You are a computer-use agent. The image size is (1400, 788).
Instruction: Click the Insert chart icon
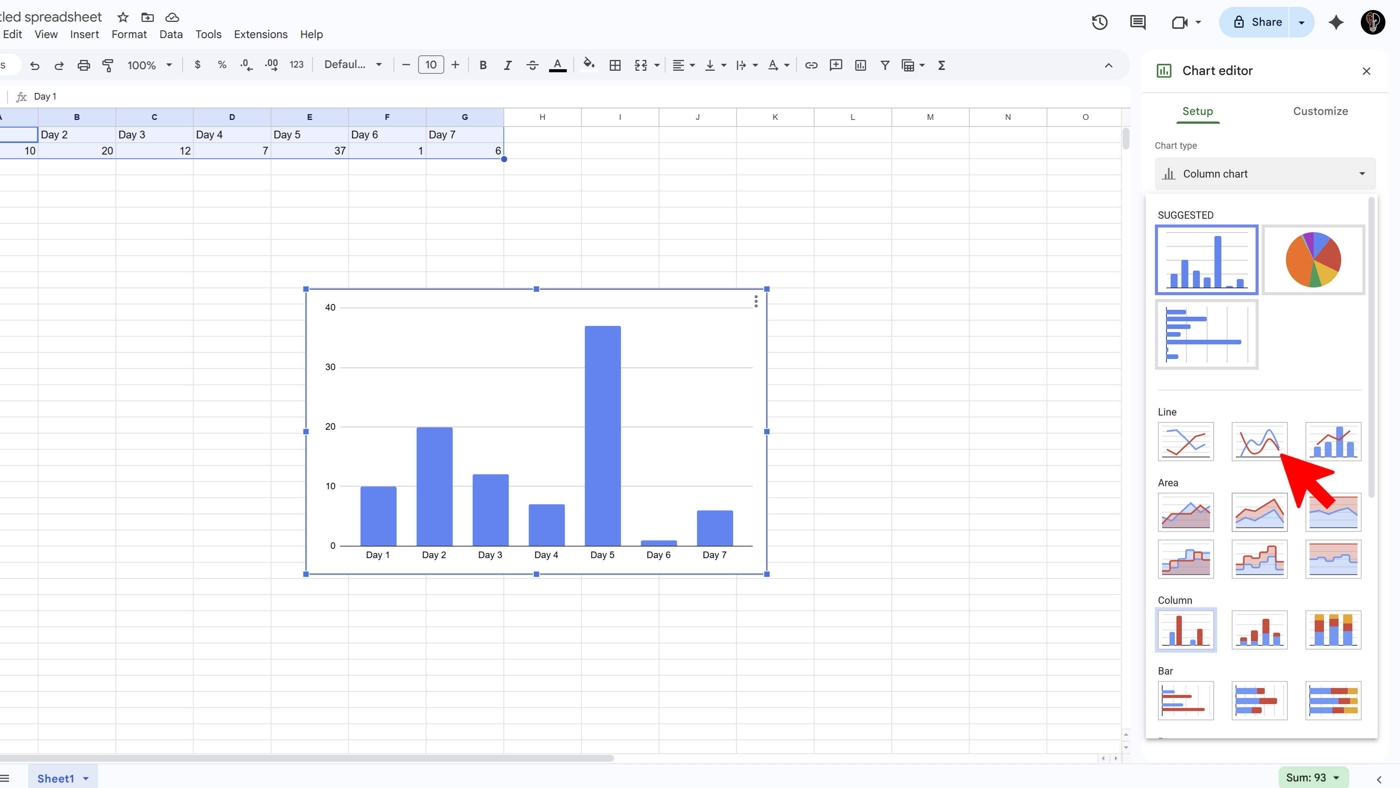(860, 65)
